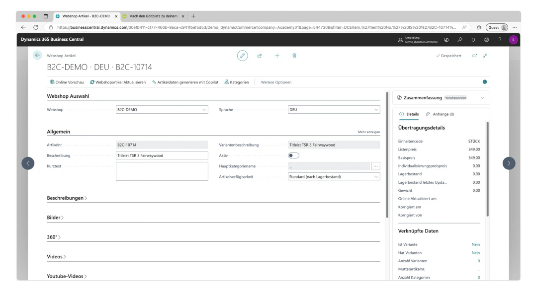Close the Webshop Artikel browser tab
Screen dimensions: 537x302
(x=116, y=16)
